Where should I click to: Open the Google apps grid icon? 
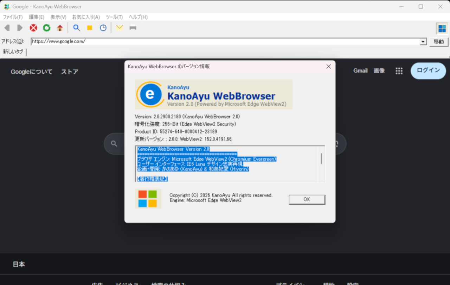pyautogui.click(x=399, y=71)
